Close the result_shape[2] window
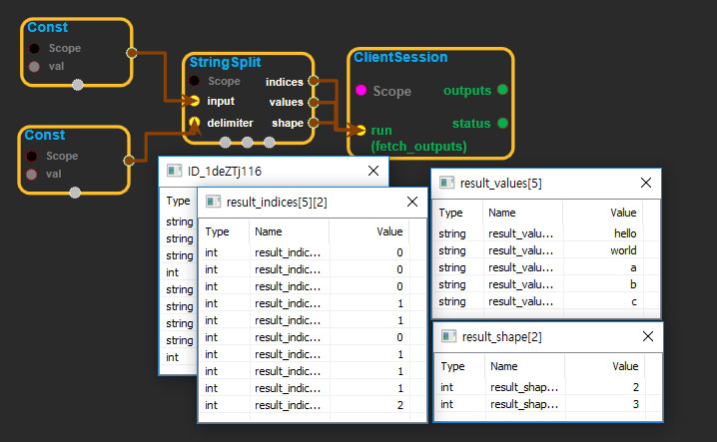 (x=646, y=336)
